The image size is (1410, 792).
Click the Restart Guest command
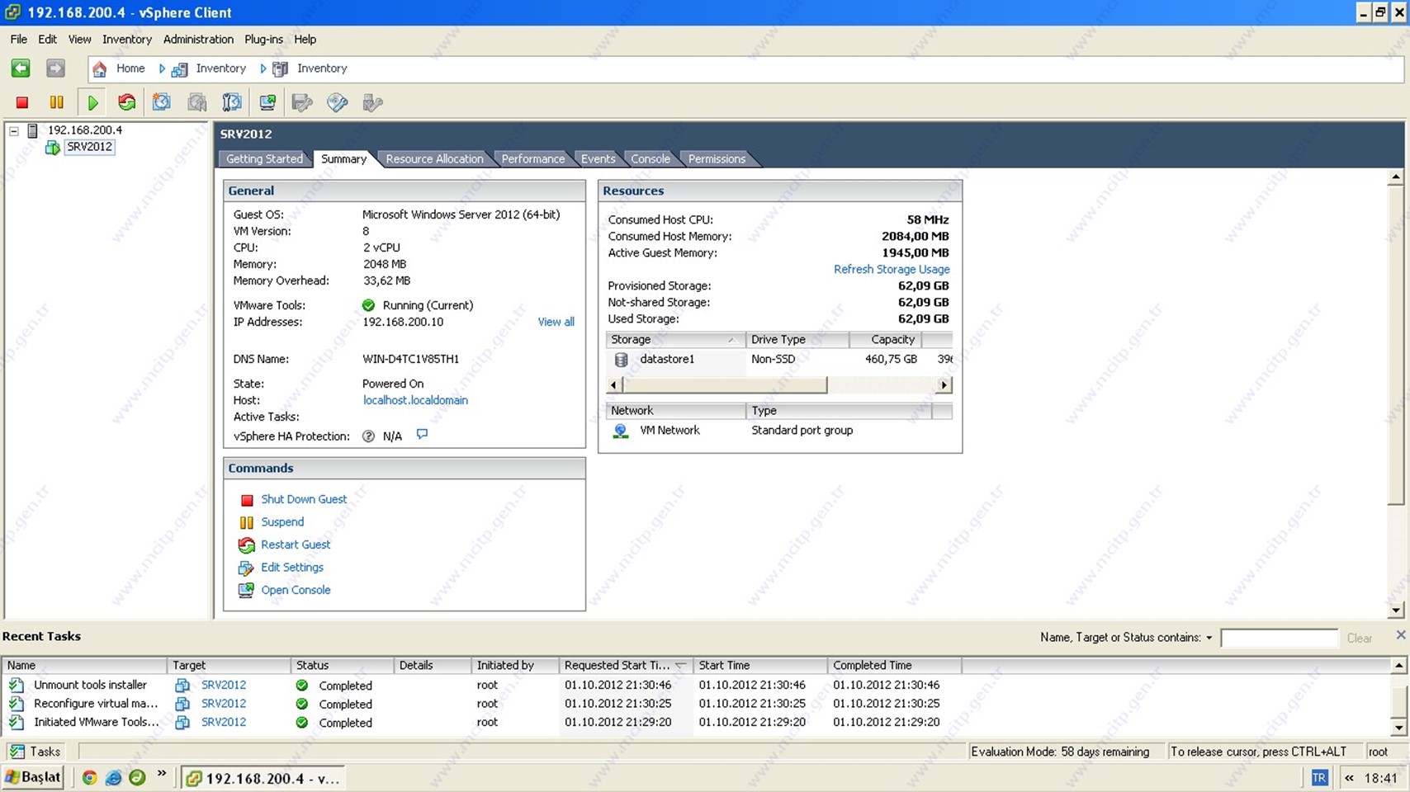296,544
